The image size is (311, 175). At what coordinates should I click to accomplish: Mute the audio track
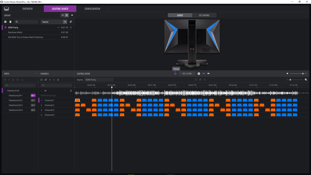209,73
